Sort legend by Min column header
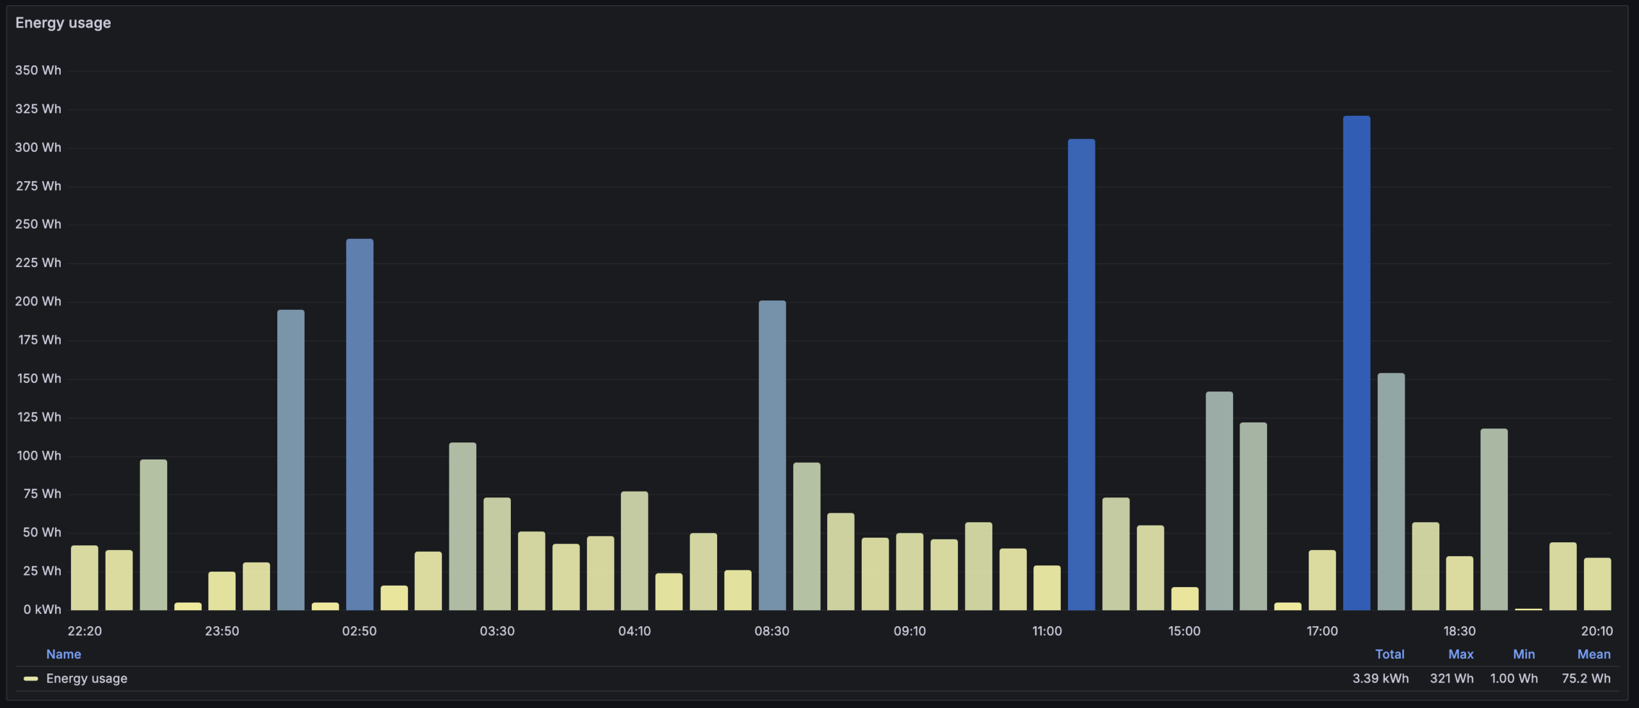The image size is (1639, 708). (1523, 654)
